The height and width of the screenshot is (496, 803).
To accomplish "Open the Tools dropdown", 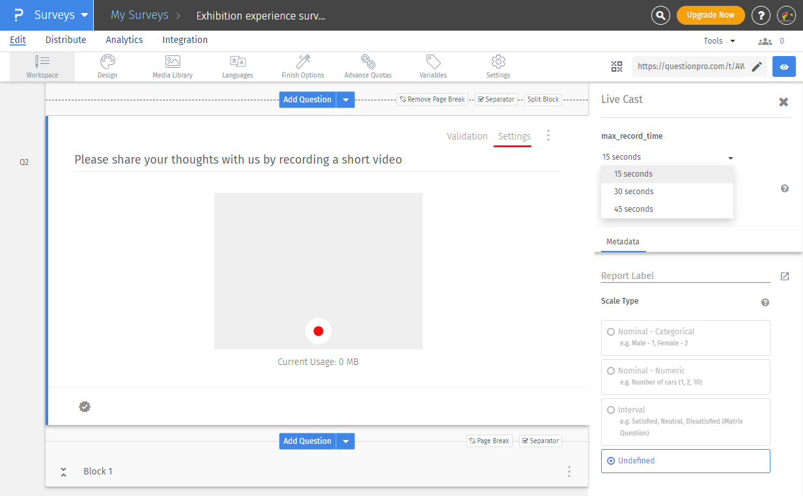I will tap(718, 40).
